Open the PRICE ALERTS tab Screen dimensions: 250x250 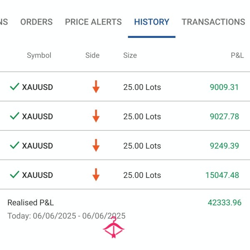coord(93,22)
